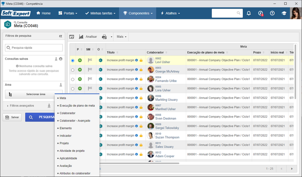This screenshot has width=302, height=177.
Task: Click the search magnifier in top bar
Action: 238,13
